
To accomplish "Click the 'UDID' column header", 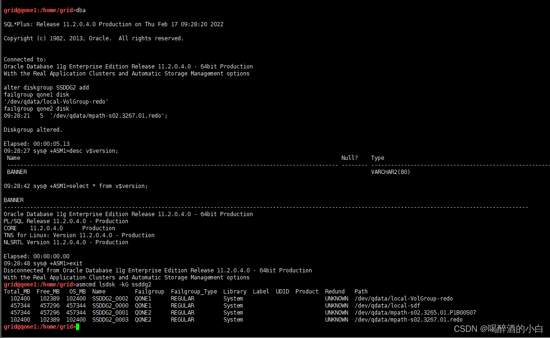I will 282,291.
